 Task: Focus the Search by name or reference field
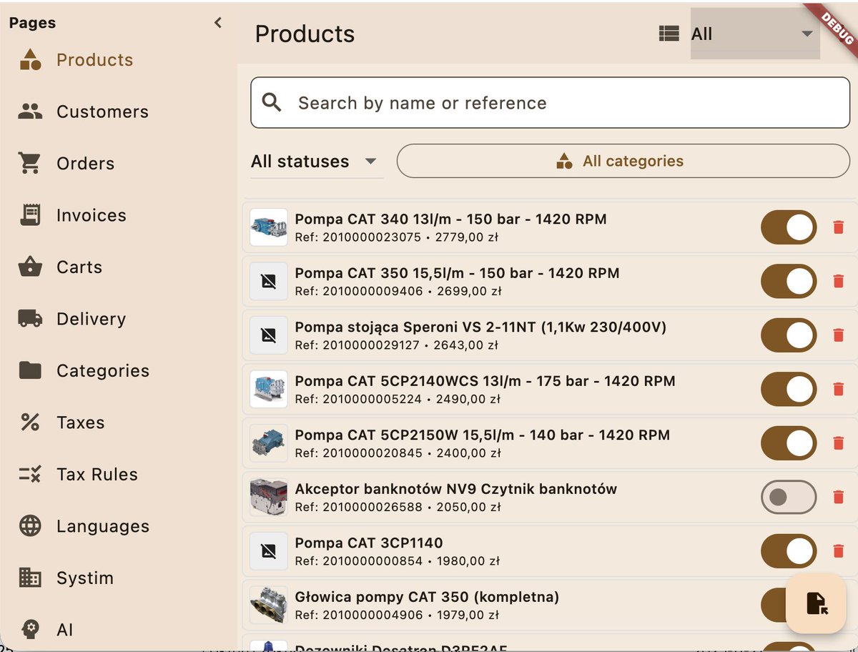click(x=550, y=103)
